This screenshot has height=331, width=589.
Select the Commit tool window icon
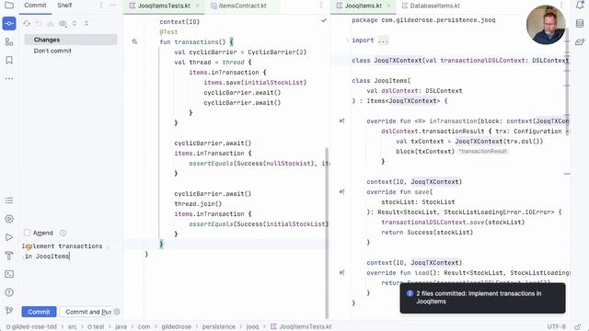pyautogui.click(x=9, y=23)
